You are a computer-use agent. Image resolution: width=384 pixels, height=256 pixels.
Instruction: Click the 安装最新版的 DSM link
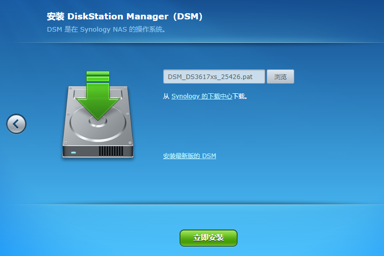pos(190,156)
